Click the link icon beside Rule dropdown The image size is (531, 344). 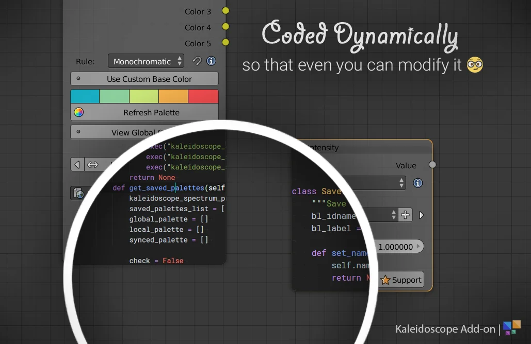pos(197,61)
